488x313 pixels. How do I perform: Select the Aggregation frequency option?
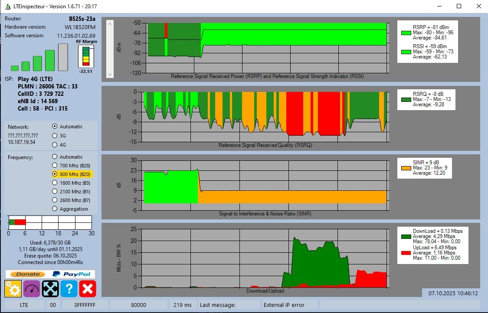(55, 209)
